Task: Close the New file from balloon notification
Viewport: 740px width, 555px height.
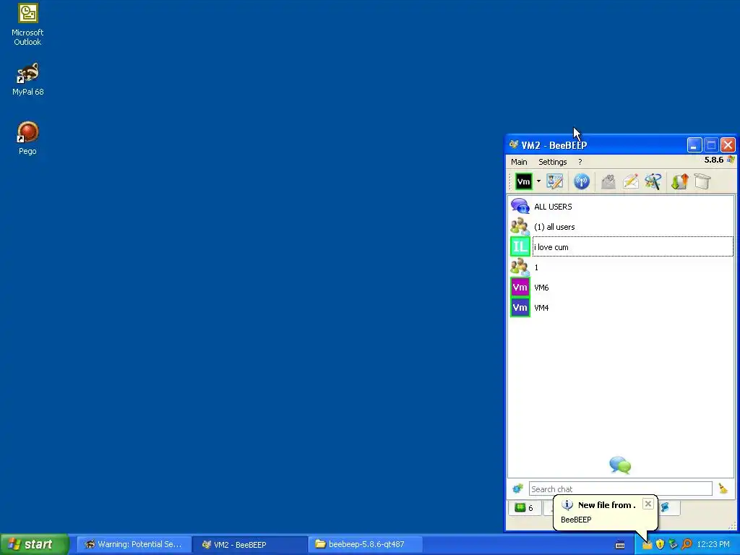Action: [x=648, y=504]
